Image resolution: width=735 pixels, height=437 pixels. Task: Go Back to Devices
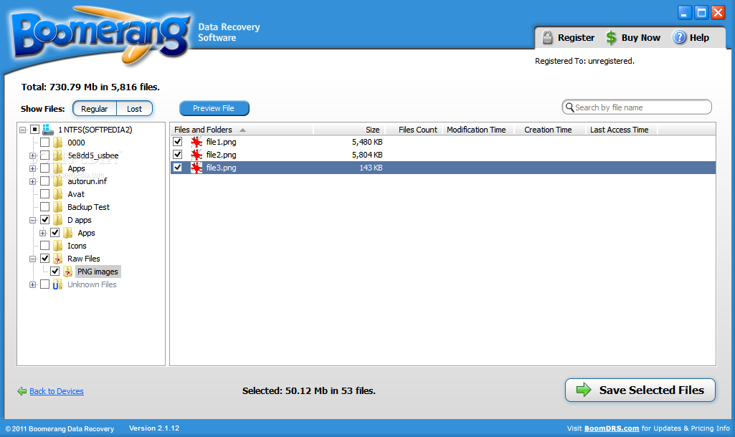click(x=56, y=391)
